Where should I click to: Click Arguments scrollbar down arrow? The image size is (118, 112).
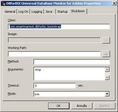coord(107,78)
